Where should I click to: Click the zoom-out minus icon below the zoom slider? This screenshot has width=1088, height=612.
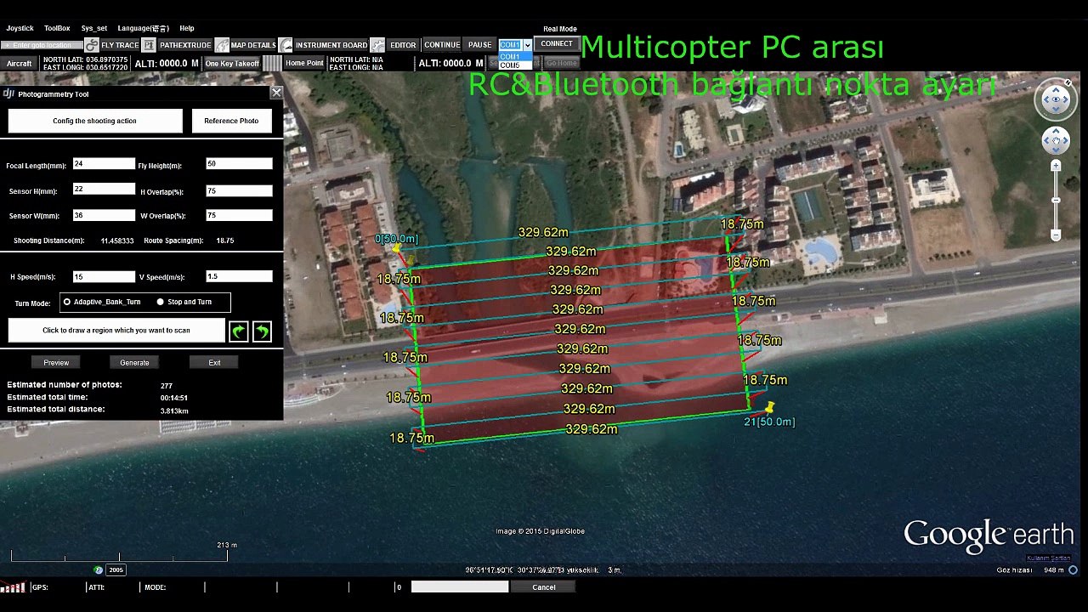(1056, 235)
